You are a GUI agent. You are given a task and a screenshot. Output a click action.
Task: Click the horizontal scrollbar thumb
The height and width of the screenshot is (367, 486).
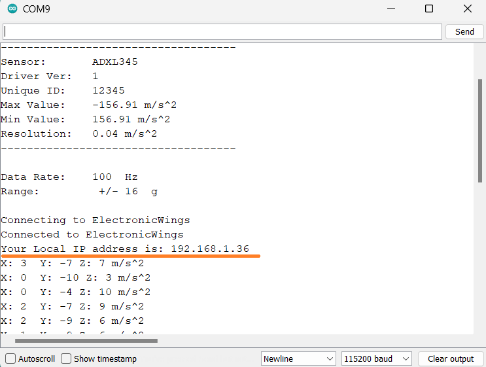(86, 341)
